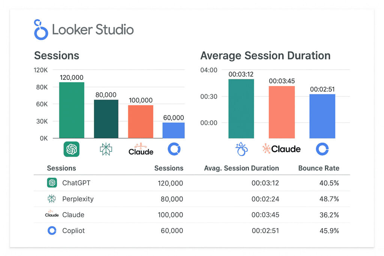Click the 04:00 axis label in Duration chart
Image resolution: width=384 pixels, height=256 pixels.
[208, 70]
